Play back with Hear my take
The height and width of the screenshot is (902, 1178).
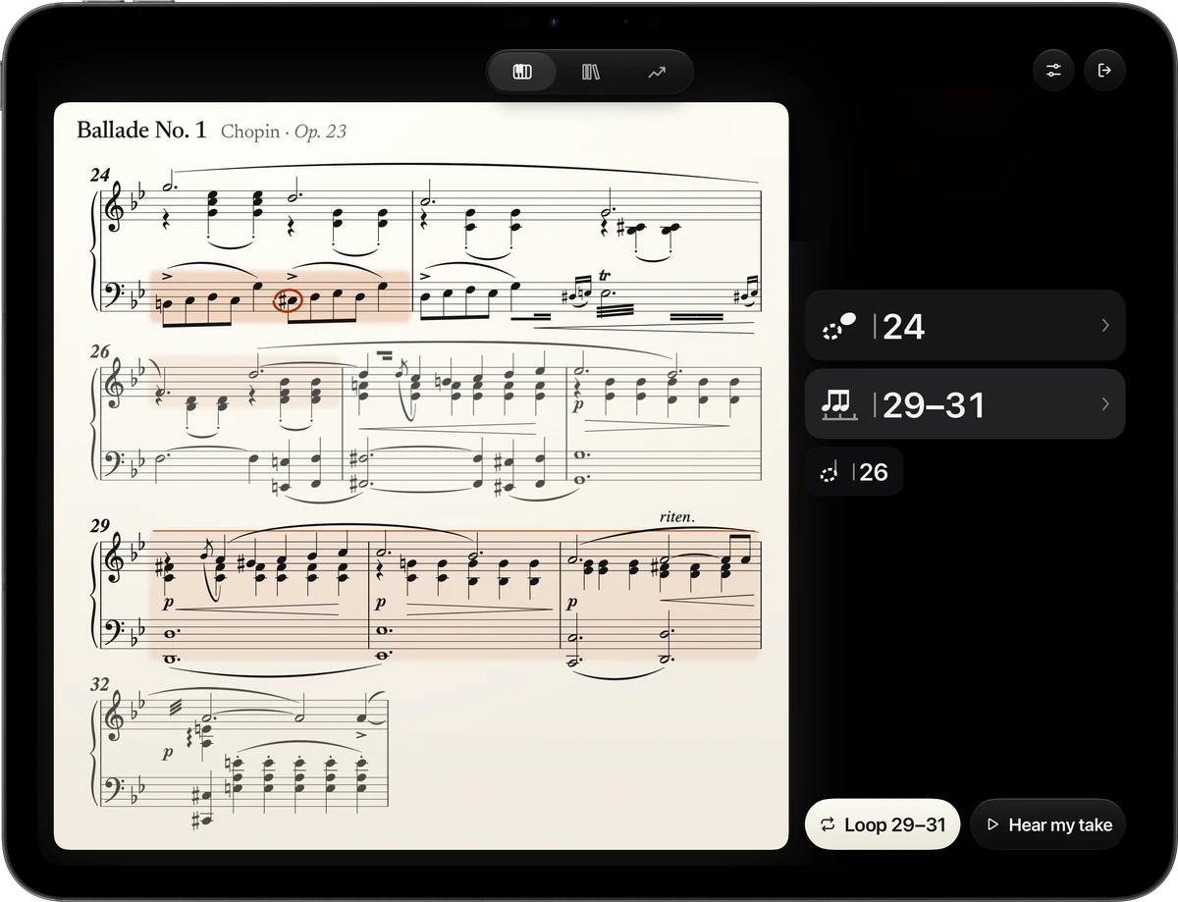point(1047,824)
